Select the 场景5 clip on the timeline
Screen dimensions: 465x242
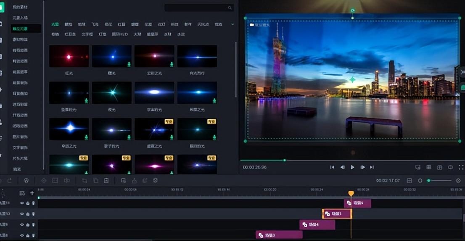(337, 213)
